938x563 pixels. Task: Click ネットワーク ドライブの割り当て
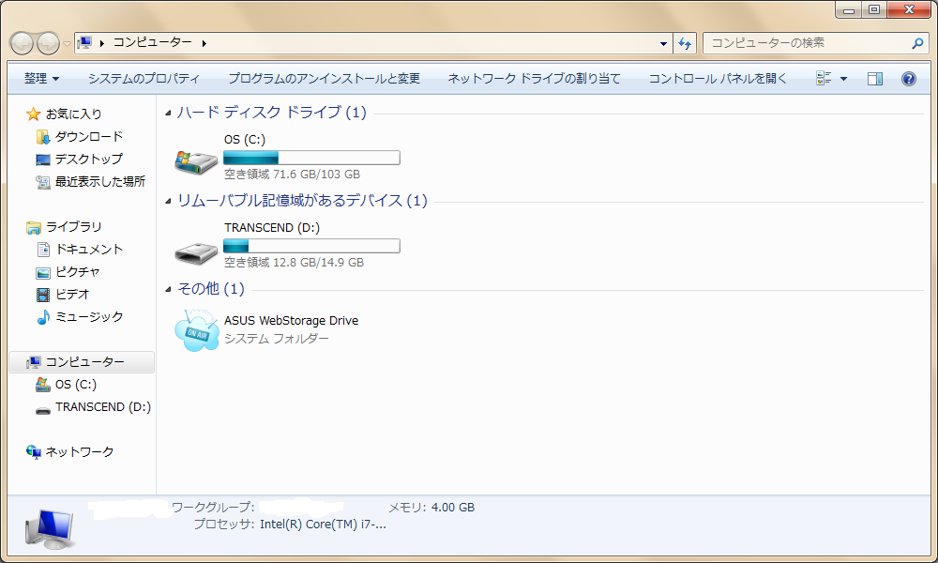click(x=534, y=79)
